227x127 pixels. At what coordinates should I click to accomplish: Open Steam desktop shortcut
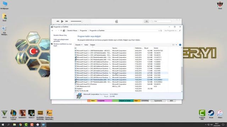(x=211, y=114)
